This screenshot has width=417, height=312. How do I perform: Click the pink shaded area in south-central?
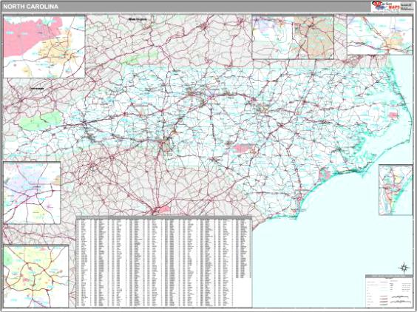[242, 149]
